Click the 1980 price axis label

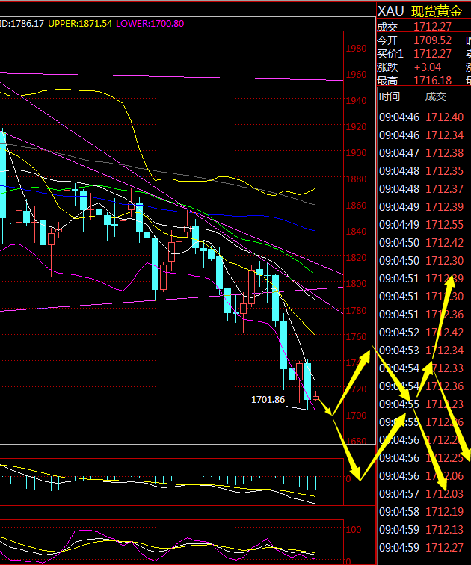click(x=356, y=49)
